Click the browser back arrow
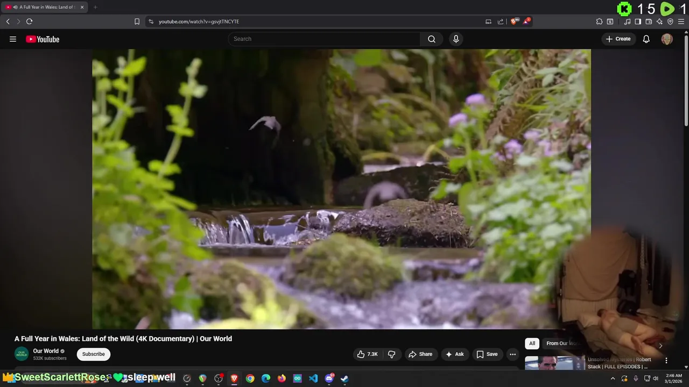 (8, 21)
